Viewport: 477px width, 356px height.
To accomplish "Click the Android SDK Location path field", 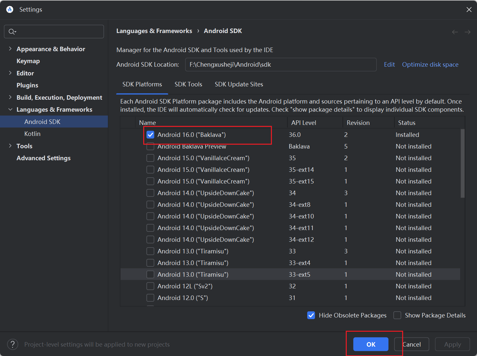I will (x=281, y=64).
